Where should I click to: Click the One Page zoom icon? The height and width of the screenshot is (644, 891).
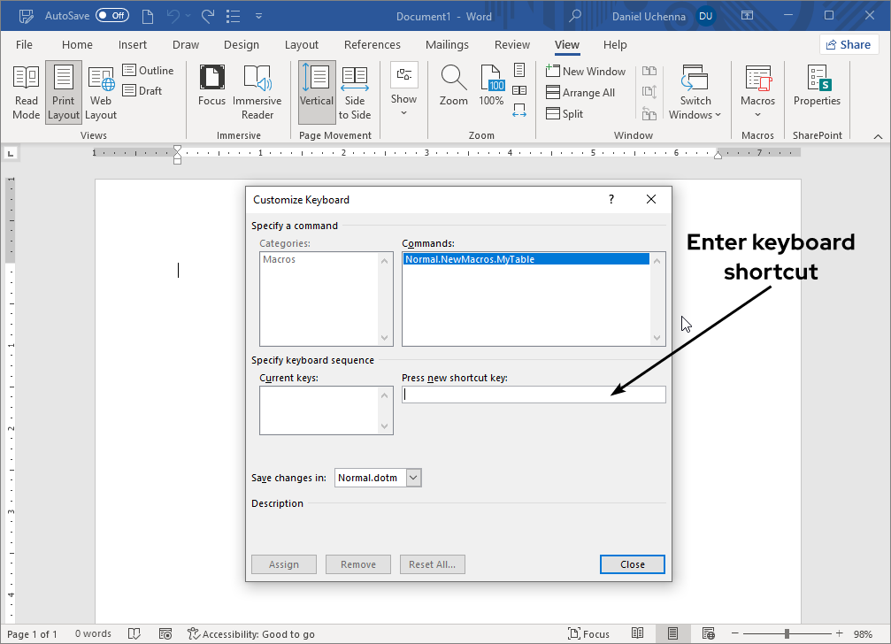click(x=518, y=70)
